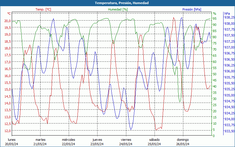Select the green 'Humedad [%]' legend label
The width and height of the screenshot is (235, 147).
click(x=118, y=9)
